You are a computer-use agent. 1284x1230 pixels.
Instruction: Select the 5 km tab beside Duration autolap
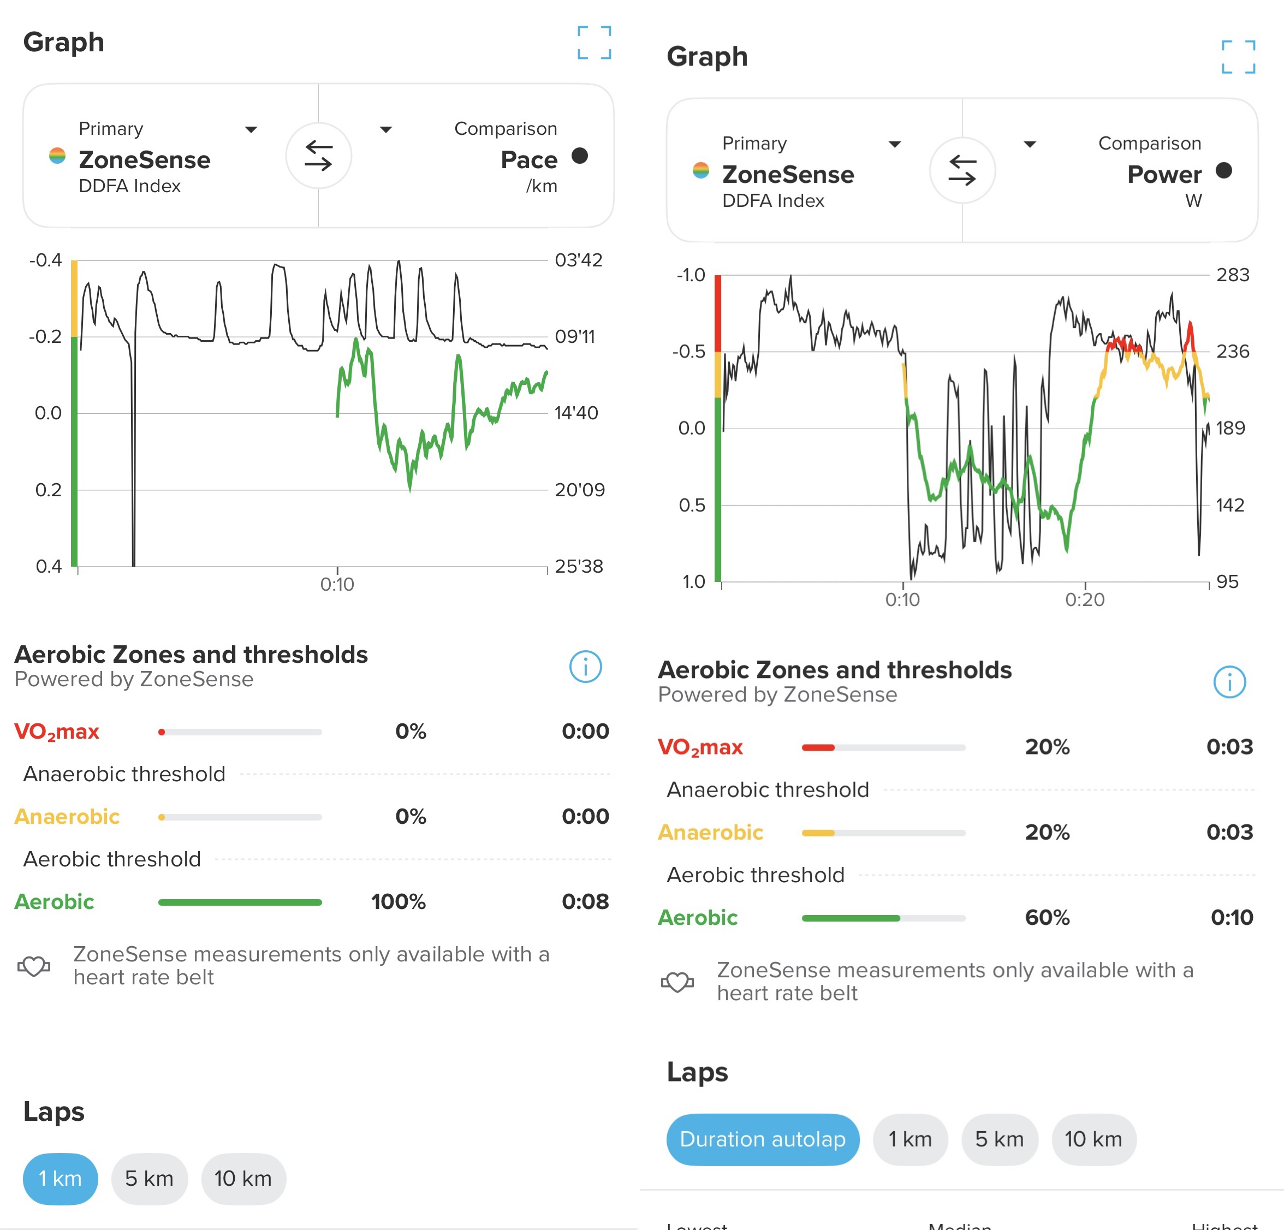[999, 1139]
